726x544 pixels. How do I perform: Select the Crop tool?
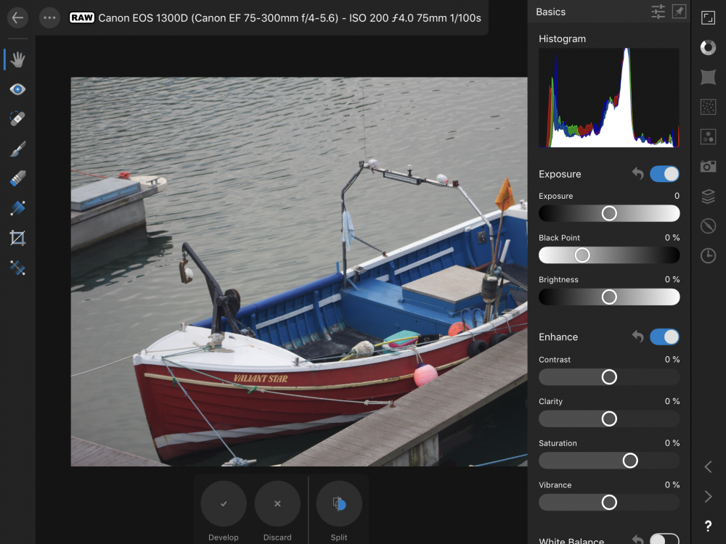[17, 238]
